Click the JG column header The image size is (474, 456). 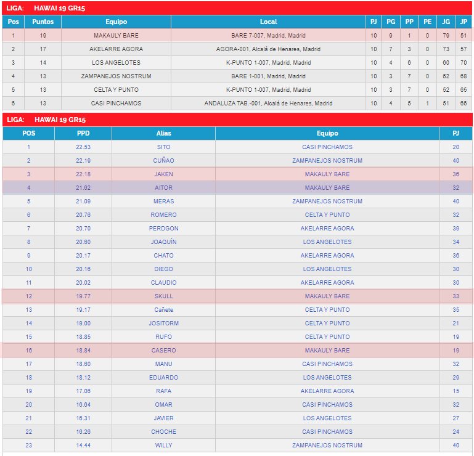click(x=446, y=22)
